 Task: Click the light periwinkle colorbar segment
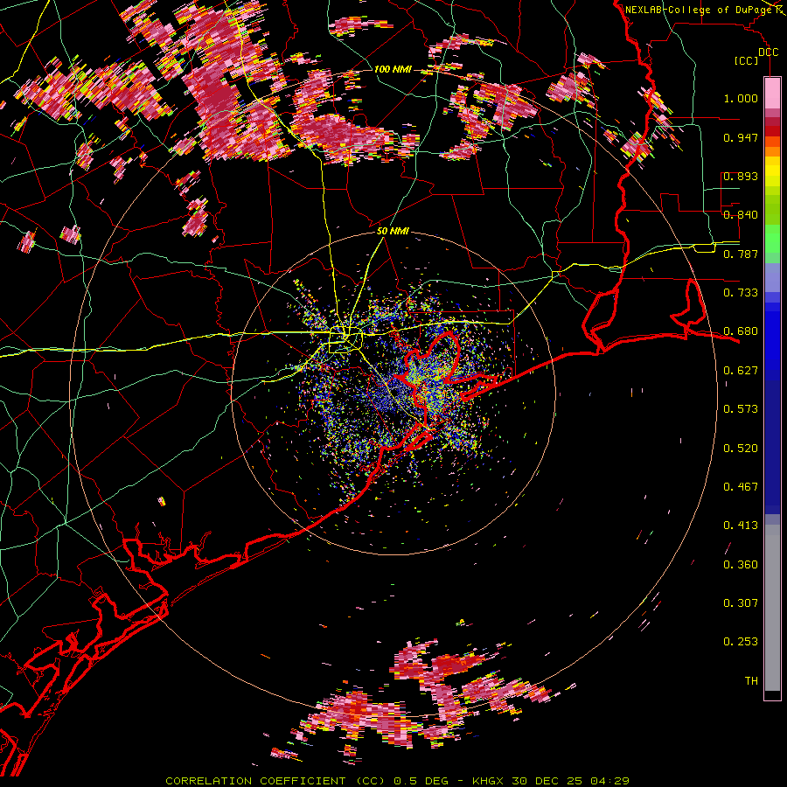pos(772,277)
